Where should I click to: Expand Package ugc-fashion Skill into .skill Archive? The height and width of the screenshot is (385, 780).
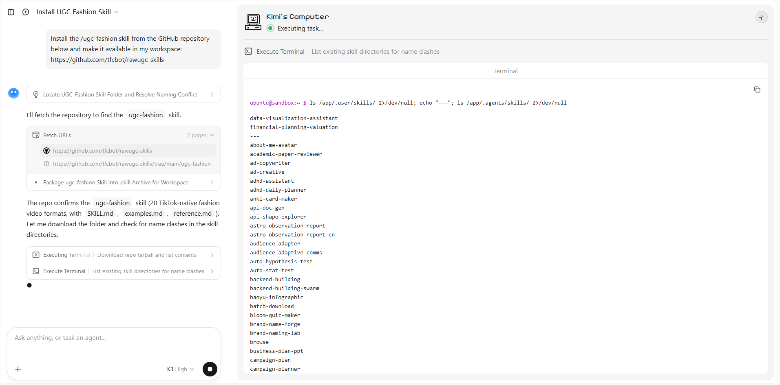124,182
